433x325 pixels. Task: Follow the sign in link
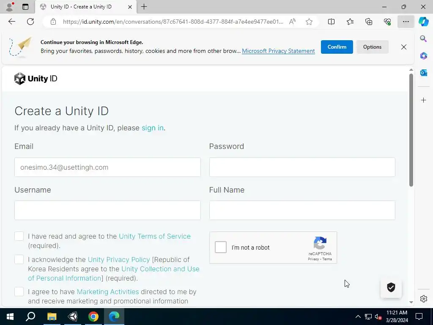152,128
